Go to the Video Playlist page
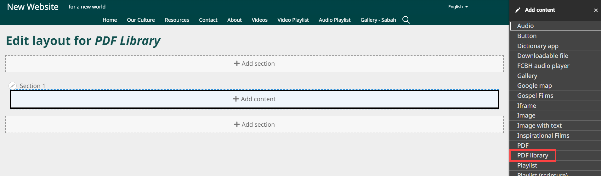This screenshot has height=176, width=601. coord(293,20)
